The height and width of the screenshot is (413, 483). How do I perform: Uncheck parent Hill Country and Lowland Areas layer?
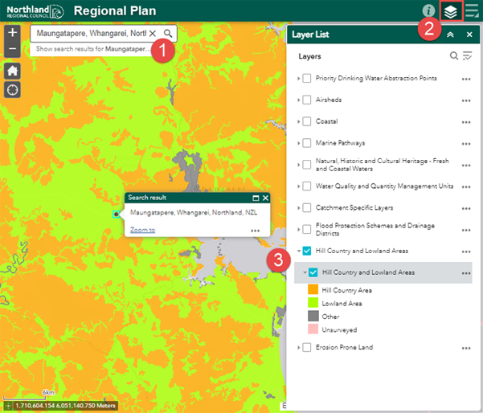pyautogui.click(x=307, y=251)
